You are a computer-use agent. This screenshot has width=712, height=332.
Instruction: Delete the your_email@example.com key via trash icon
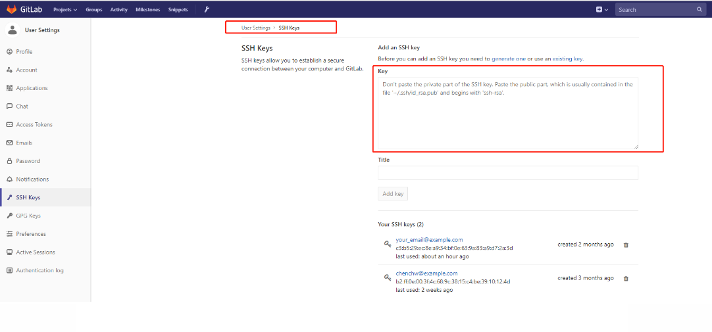pyautogui.click(x=626, y=245)
